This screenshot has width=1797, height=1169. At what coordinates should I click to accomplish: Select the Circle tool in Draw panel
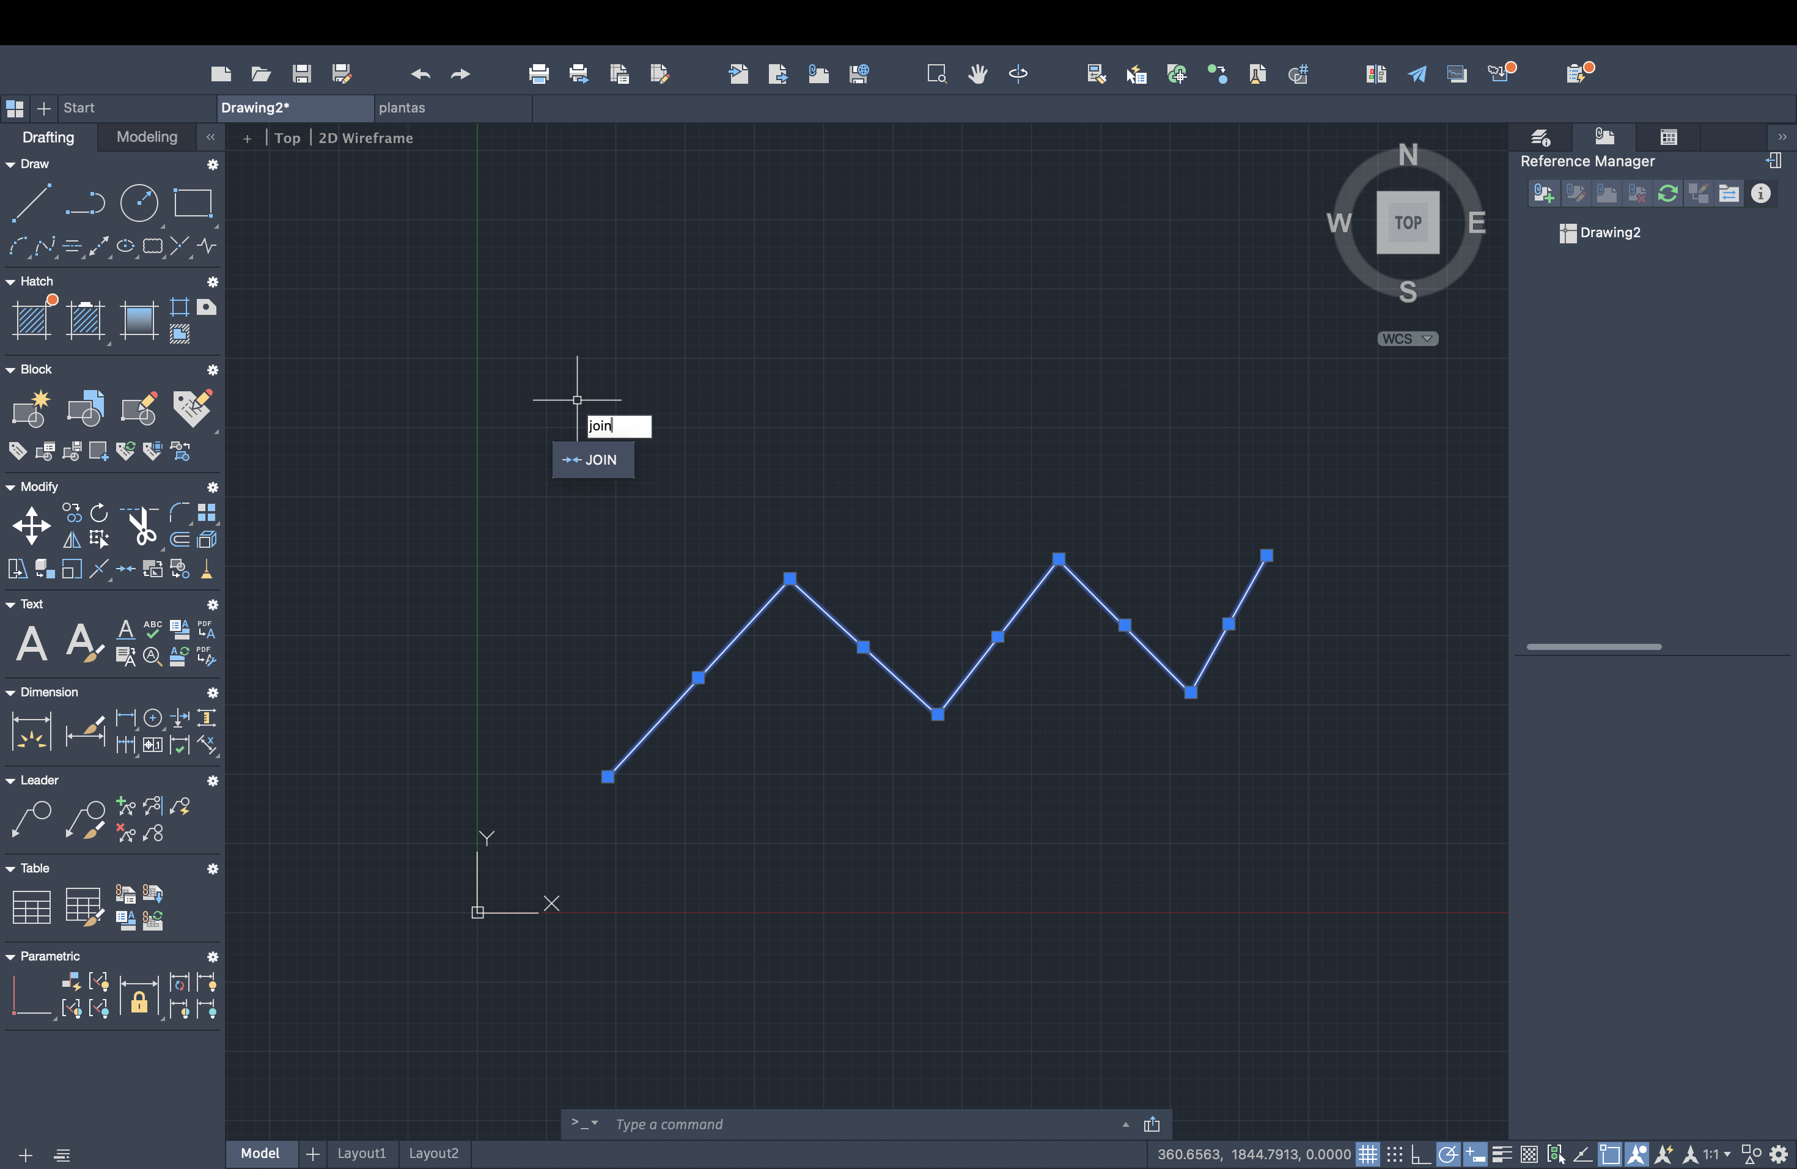click(x=139, y=202)
